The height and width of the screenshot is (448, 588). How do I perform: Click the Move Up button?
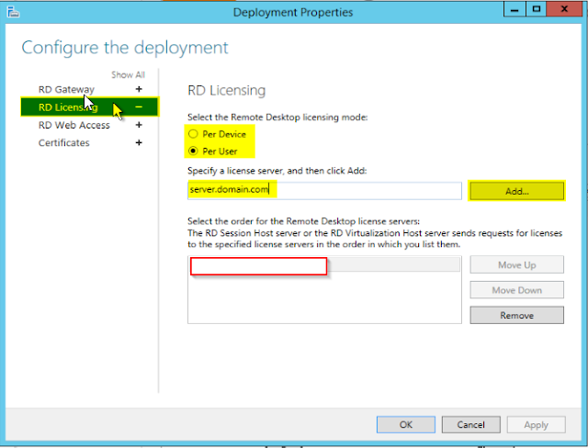point(516,264)
